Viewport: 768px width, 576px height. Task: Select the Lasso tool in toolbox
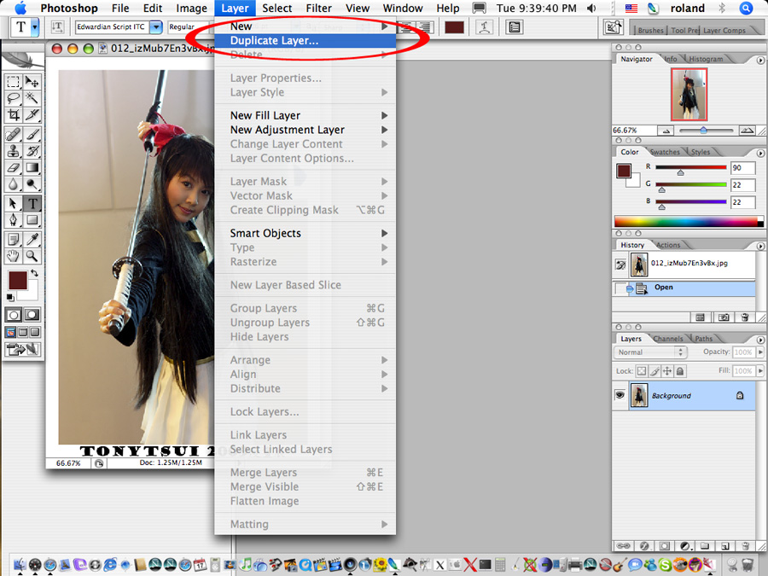click(x=14, y=98)
